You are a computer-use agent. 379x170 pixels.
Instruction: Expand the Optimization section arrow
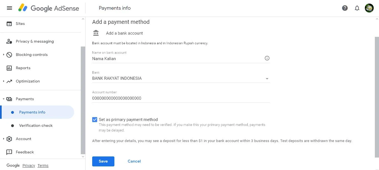point(4,81)
